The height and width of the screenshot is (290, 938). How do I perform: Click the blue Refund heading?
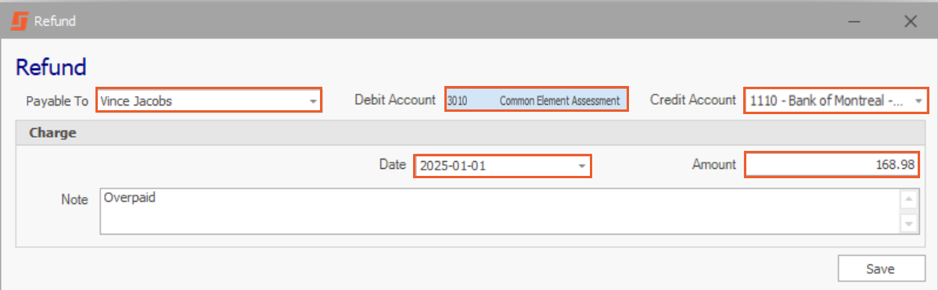pyautogui.click(x=51, y=67)
